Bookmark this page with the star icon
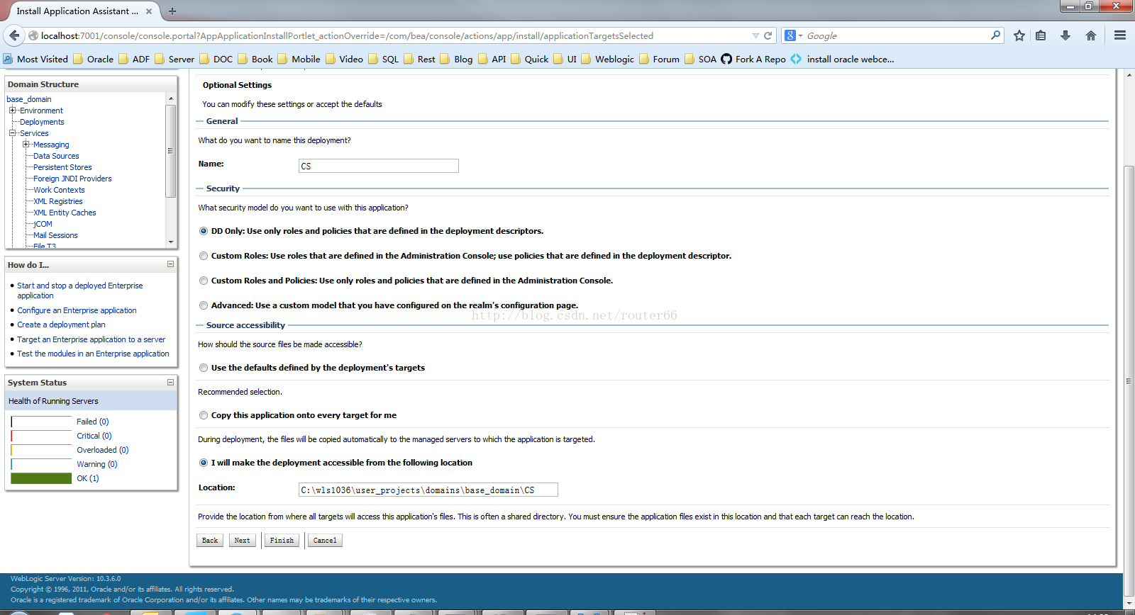 (1019, 35)
